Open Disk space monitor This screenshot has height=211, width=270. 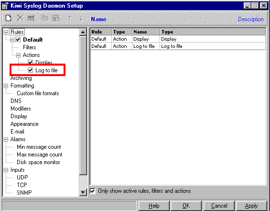[38, 162]
